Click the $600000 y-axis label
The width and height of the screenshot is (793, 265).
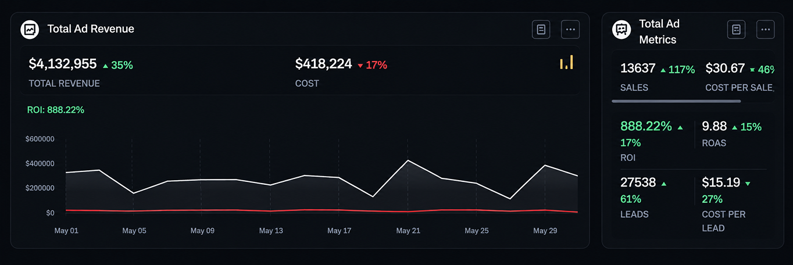(40, 139)
